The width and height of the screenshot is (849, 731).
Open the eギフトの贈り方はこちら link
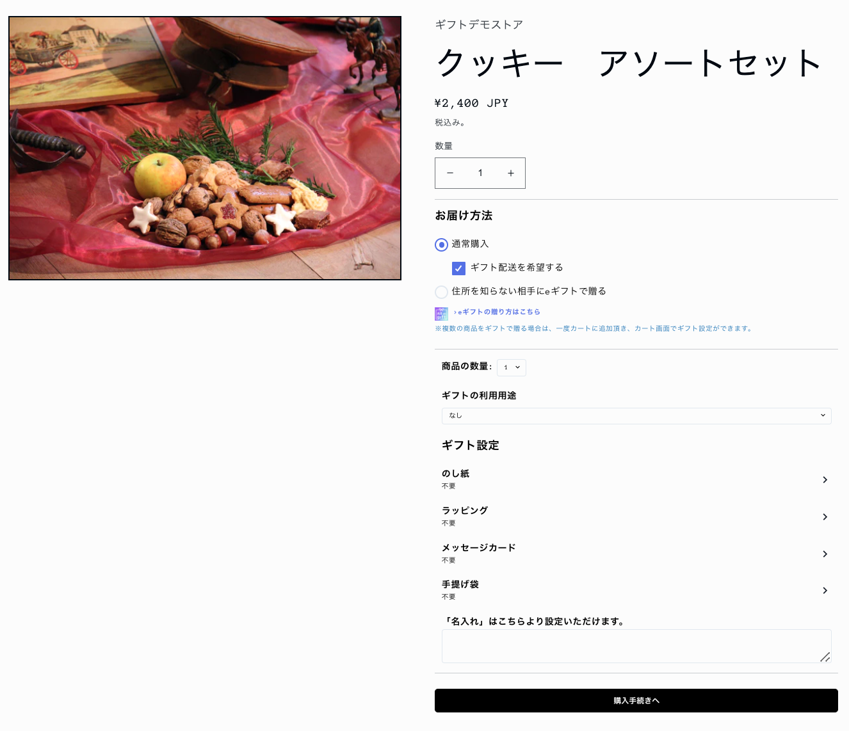pyautogui.click(x=497, y=312)
